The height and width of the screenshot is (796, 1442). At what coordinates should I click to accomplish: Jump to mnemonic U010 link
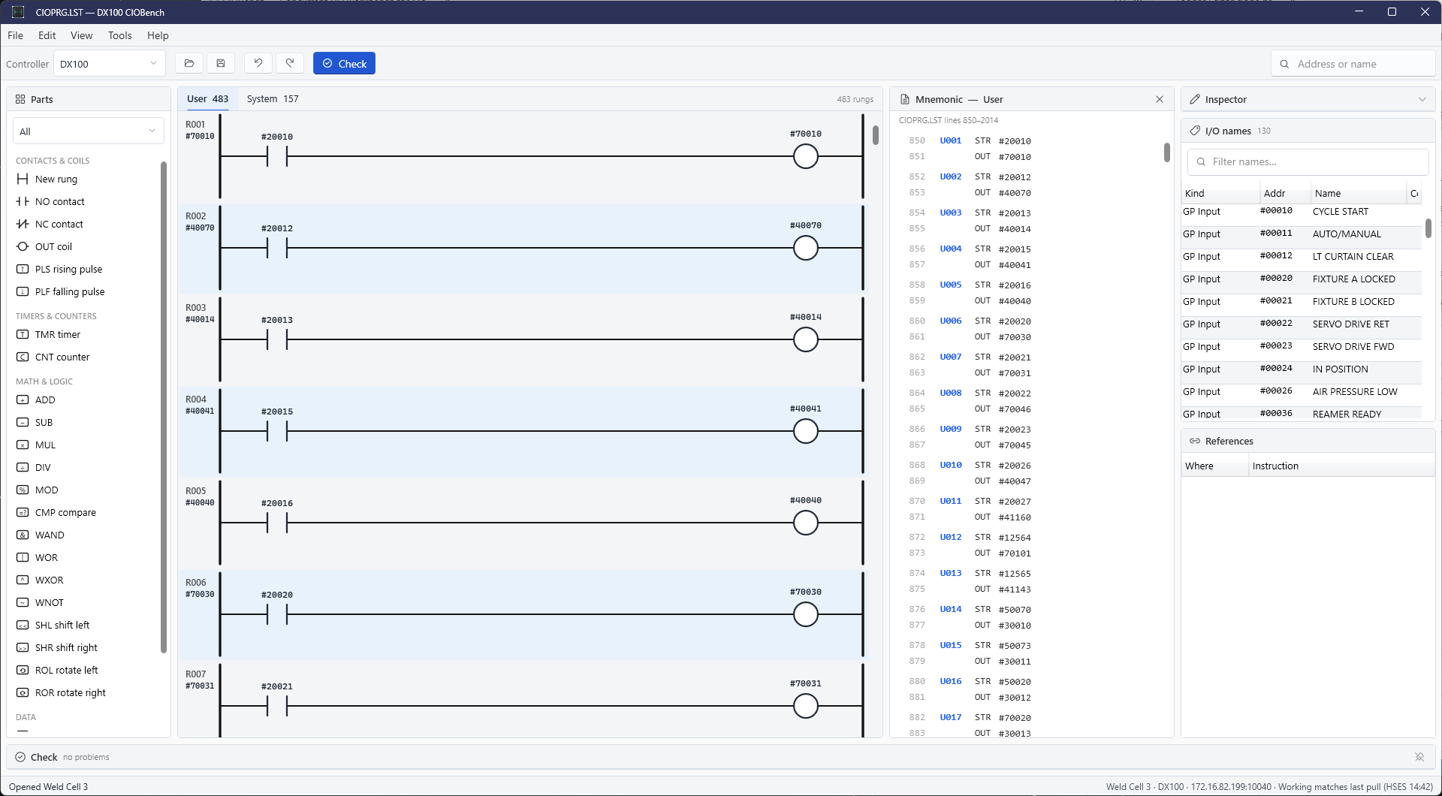pyautogui.click(x=950, y=465)
